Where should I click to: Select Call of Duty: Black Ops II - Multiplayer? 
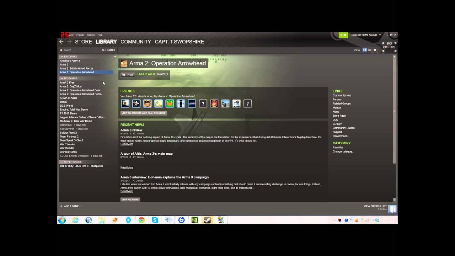coord(81,166)
